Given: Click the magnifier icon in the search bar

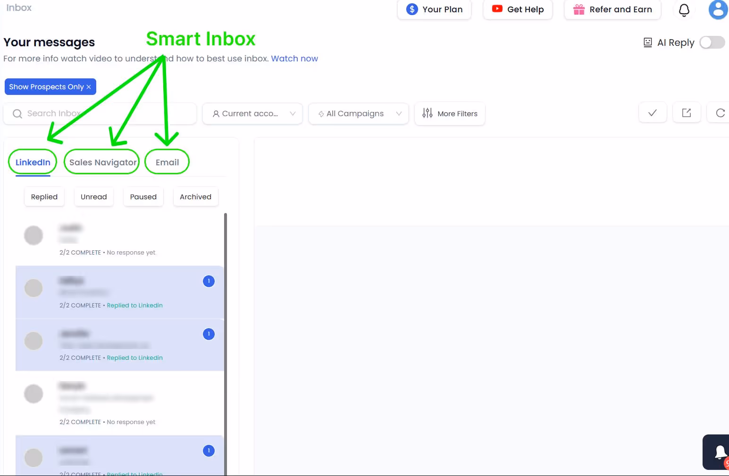Looking at the screenshot, I should pos(17,113).
